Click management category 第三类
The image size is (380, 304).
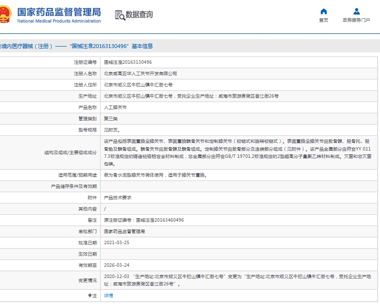click(111, 119)
